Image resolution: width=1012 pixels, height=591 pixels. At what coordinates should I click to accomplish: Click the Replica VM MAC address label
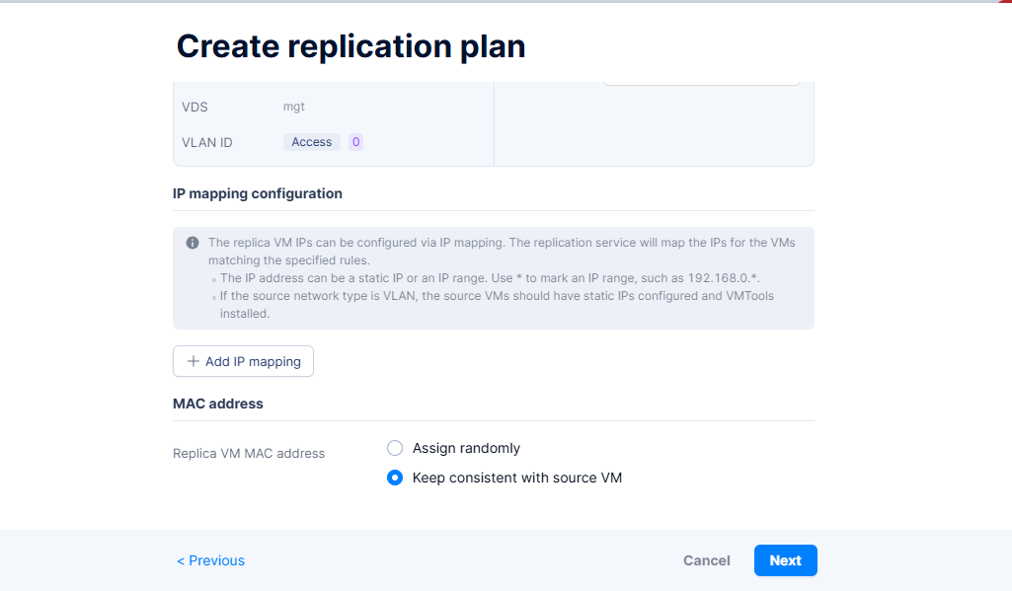point(248,454)
